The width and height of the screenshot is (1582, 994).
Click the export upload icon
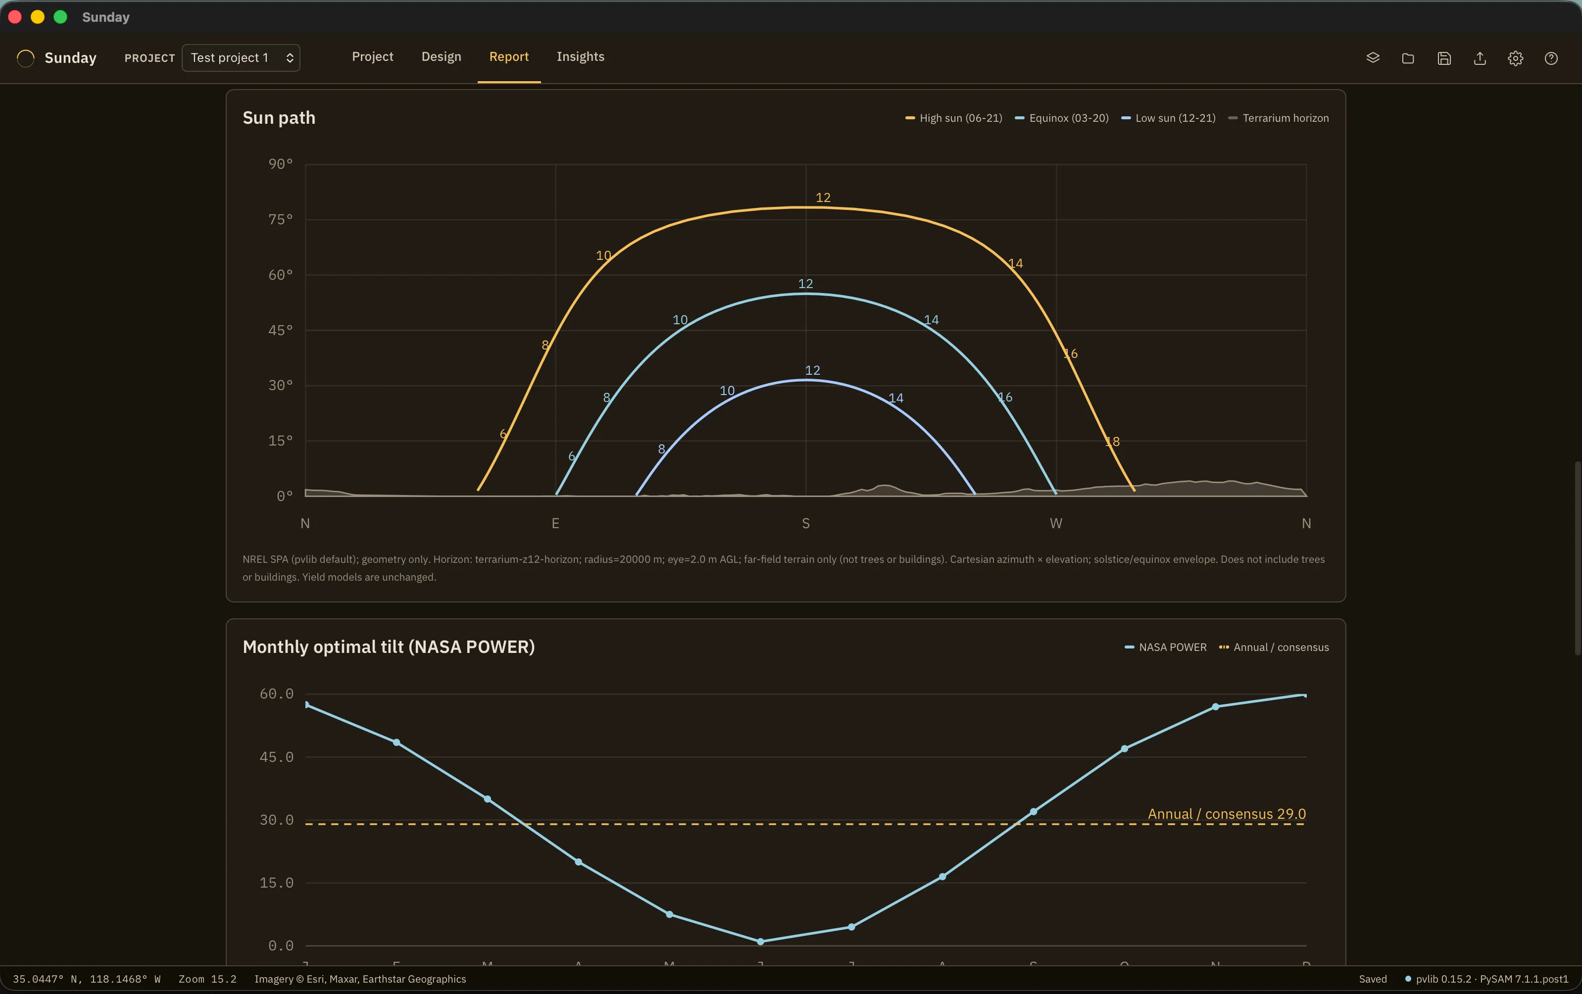click(1480, 58)
